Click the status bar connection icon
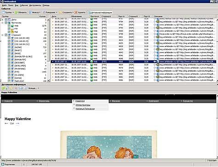 tap(3, 164)
